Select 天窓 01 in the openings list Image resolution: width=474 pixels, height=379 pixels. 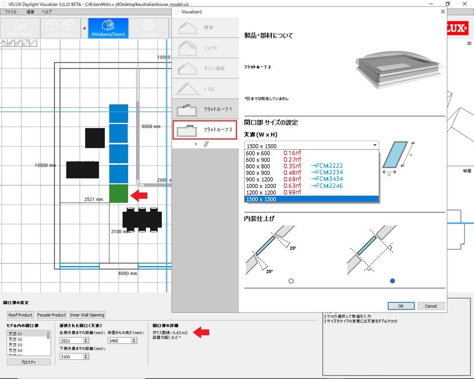[27, 334]
